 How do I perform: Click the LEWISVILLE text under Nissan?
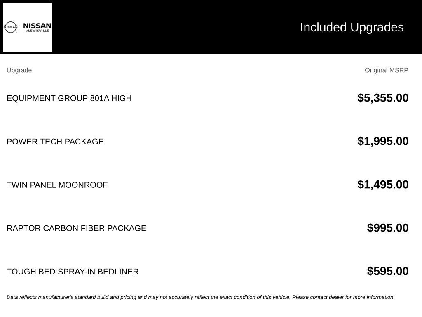click(x=38, y=31)
